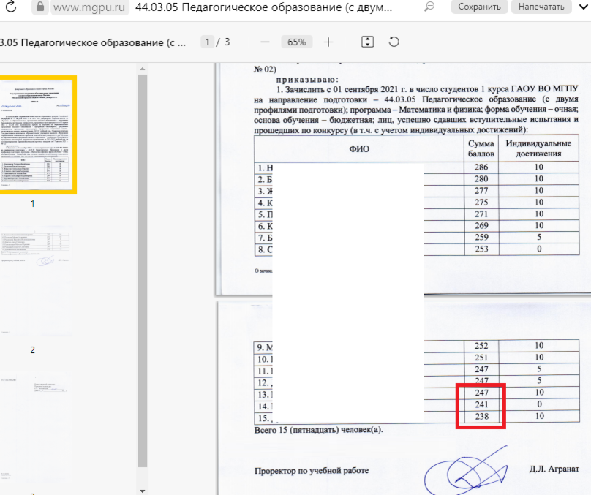
Task: Click the document title in the PDF toolbar
Action: (93, 42)
